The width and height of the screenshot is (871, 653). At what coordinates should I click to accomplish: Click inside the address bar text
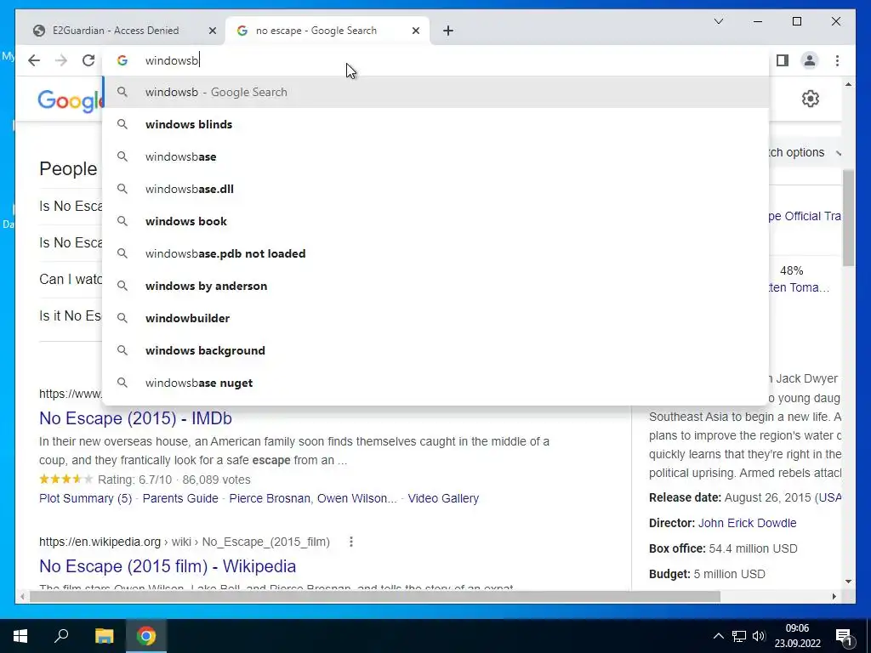click(171, 60)
